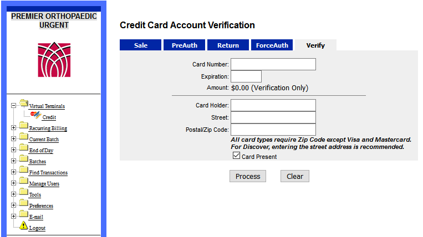Click the Batches folder icon
The height and width of the screenshot is (237, 423).
24,158
